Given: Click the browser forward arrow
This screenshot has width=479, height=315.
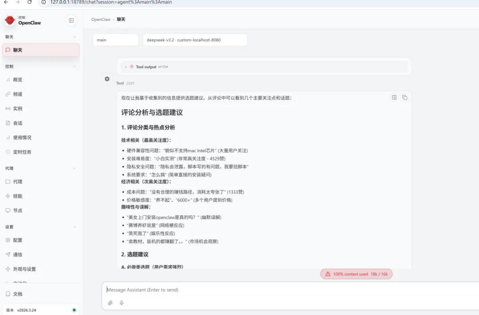Looking at the screenshot, I should [x=17, y=2].
